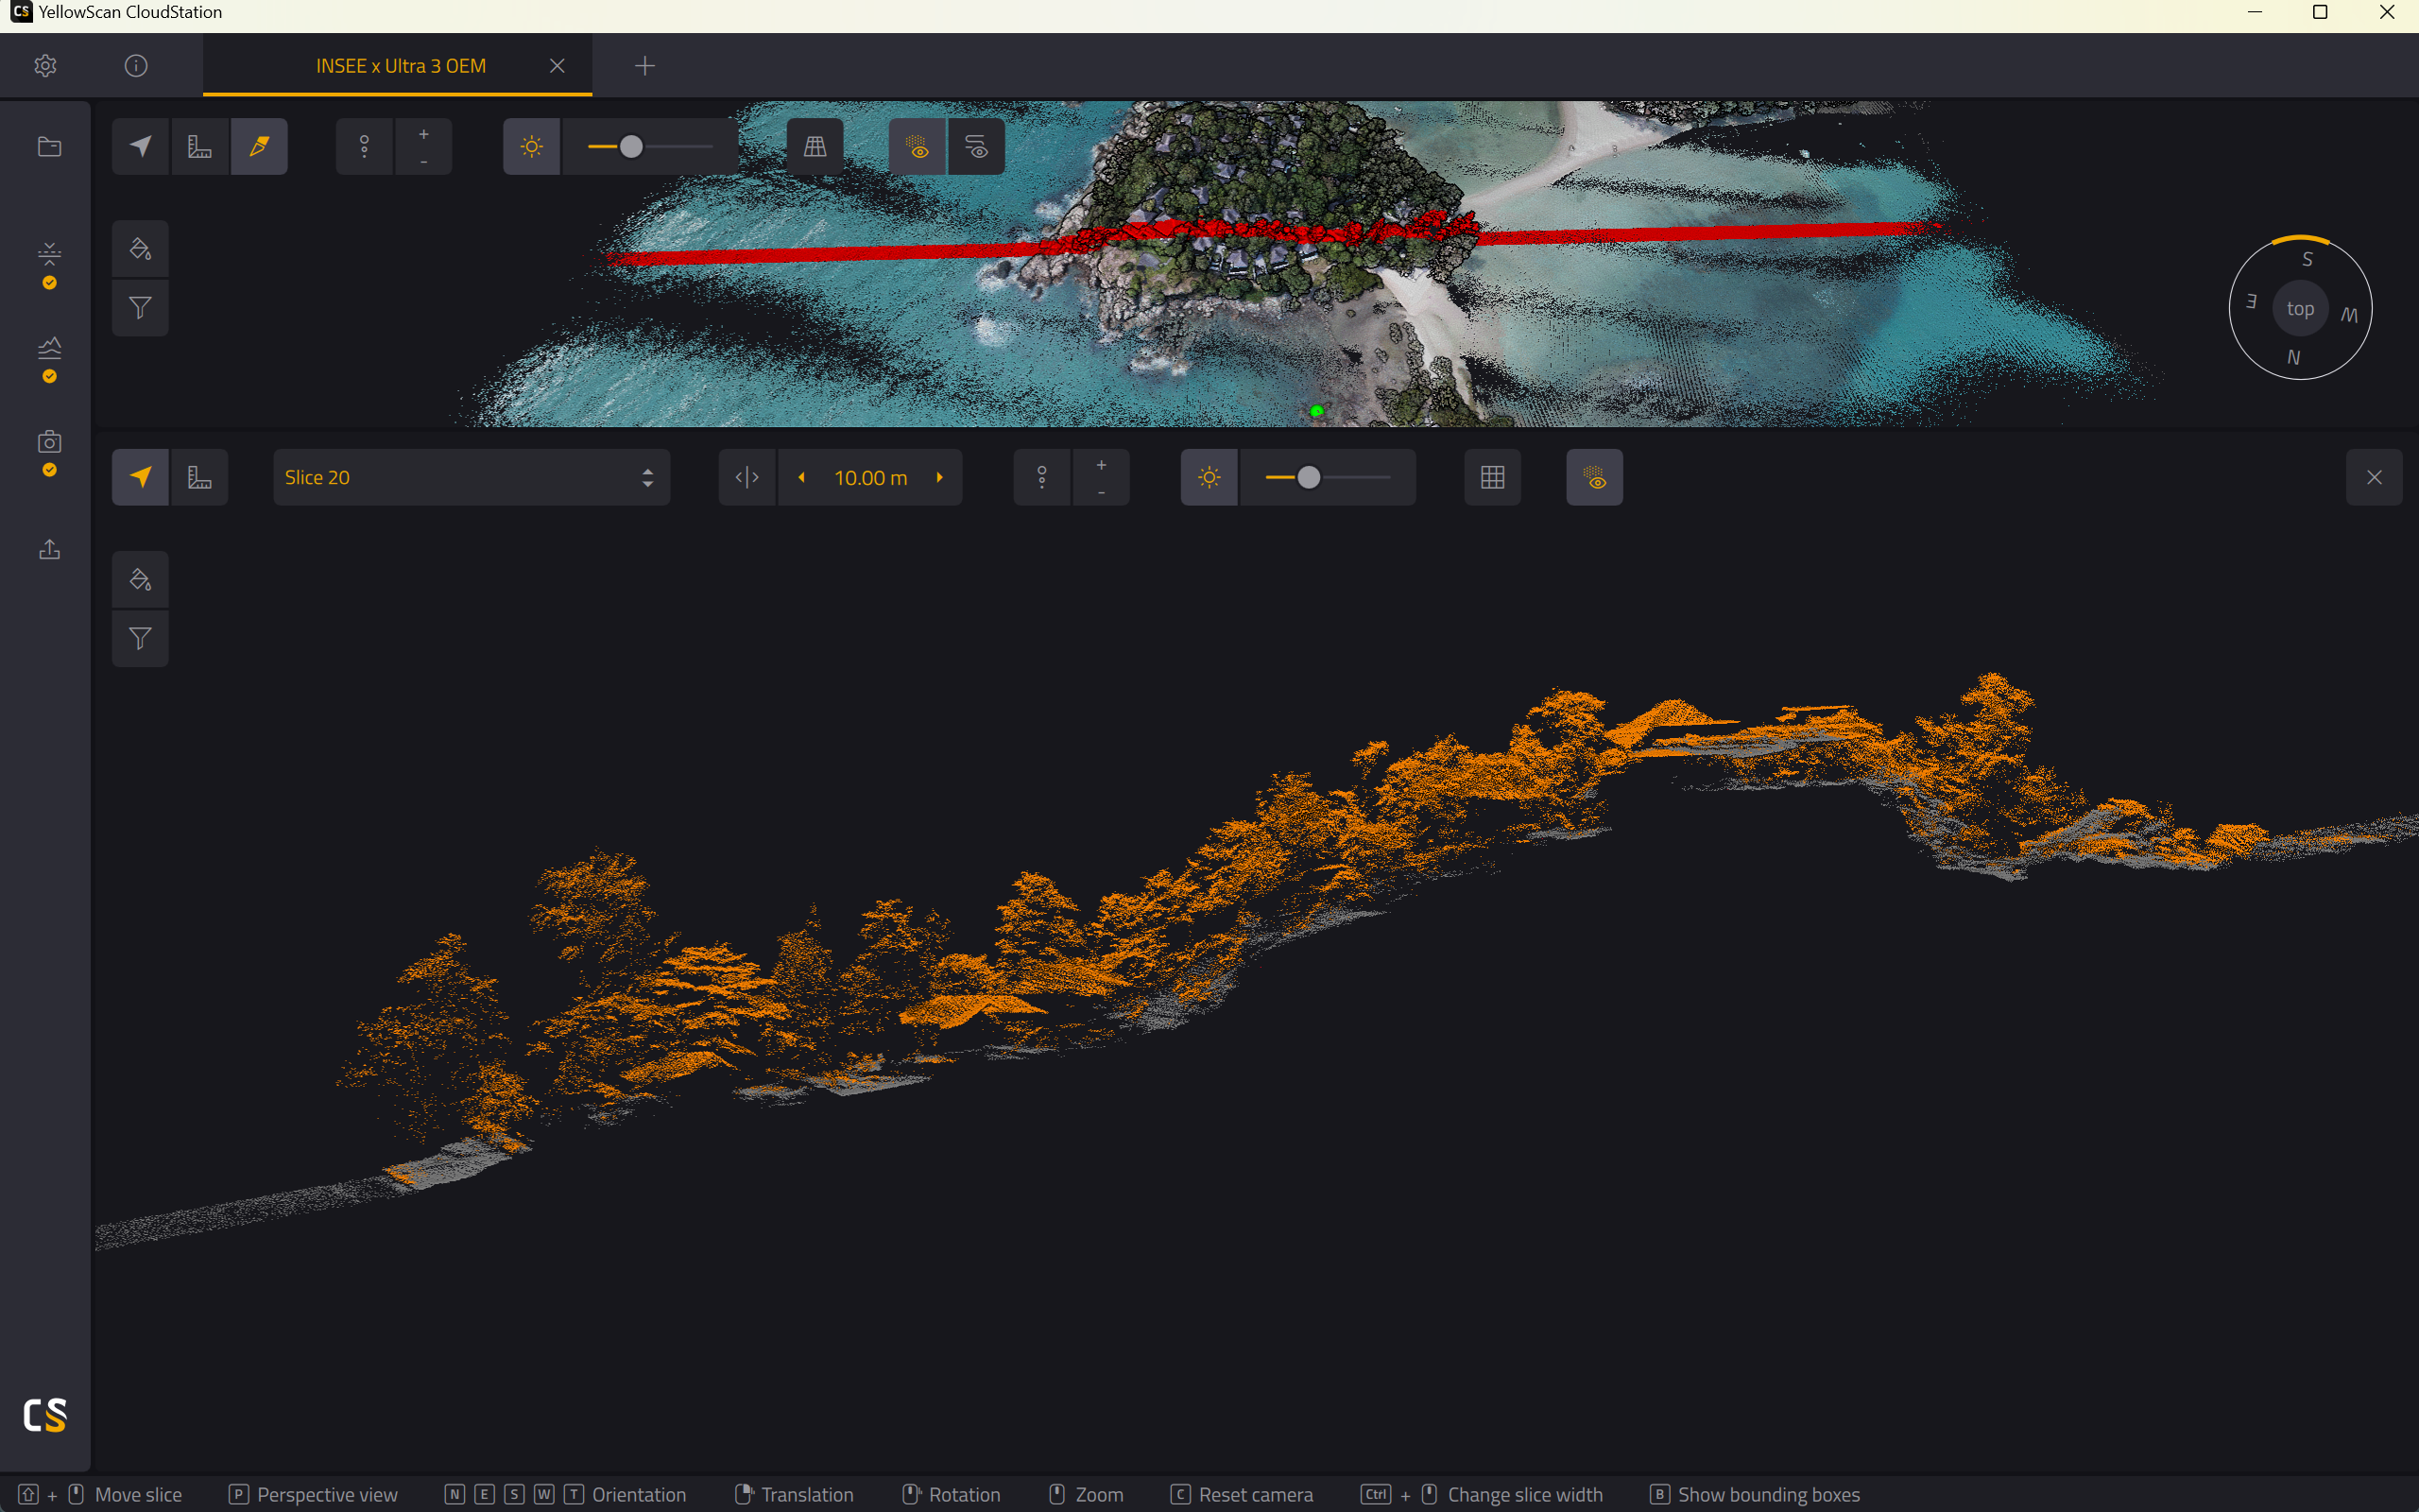
Task: Toggle point cloud visibility eye in top toolbar
Action: 918,147
